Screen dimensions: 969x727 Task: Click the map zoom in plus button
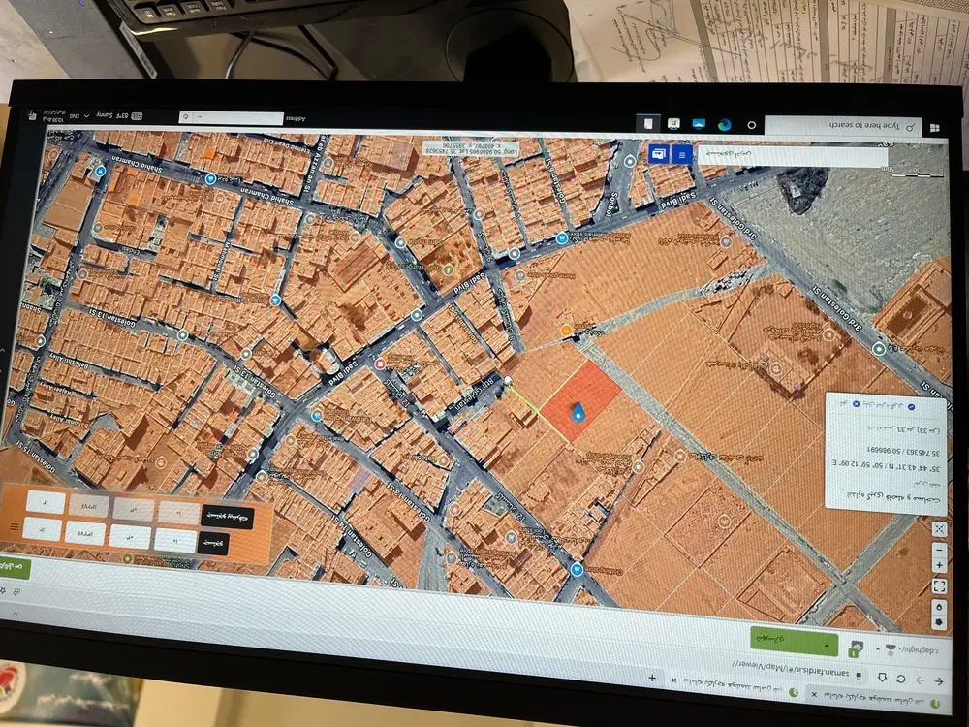tap(939, 566)
